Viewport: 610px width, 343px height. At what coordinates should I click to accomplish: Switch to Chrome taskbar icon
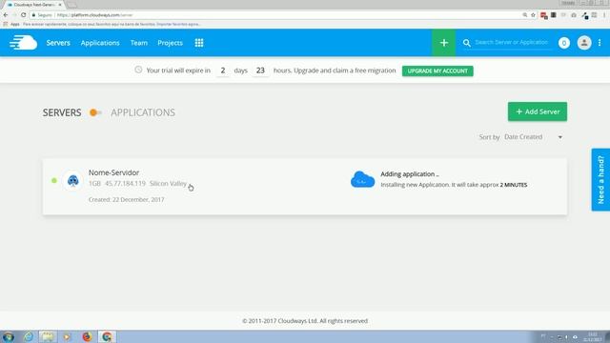coord(107,336)
